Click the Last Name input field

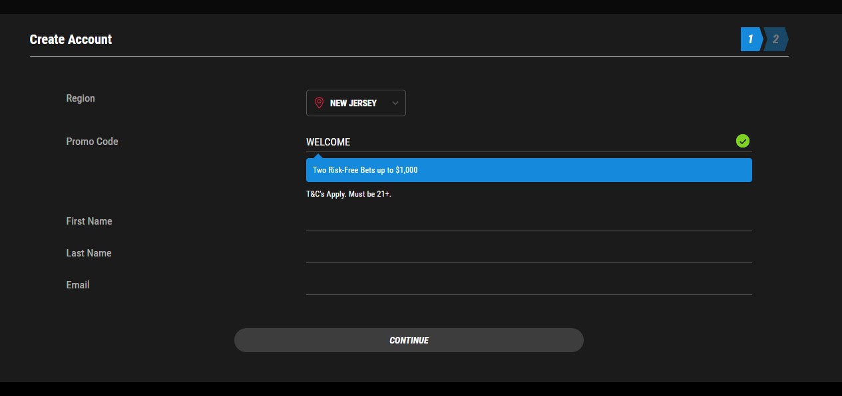(529, 253)
